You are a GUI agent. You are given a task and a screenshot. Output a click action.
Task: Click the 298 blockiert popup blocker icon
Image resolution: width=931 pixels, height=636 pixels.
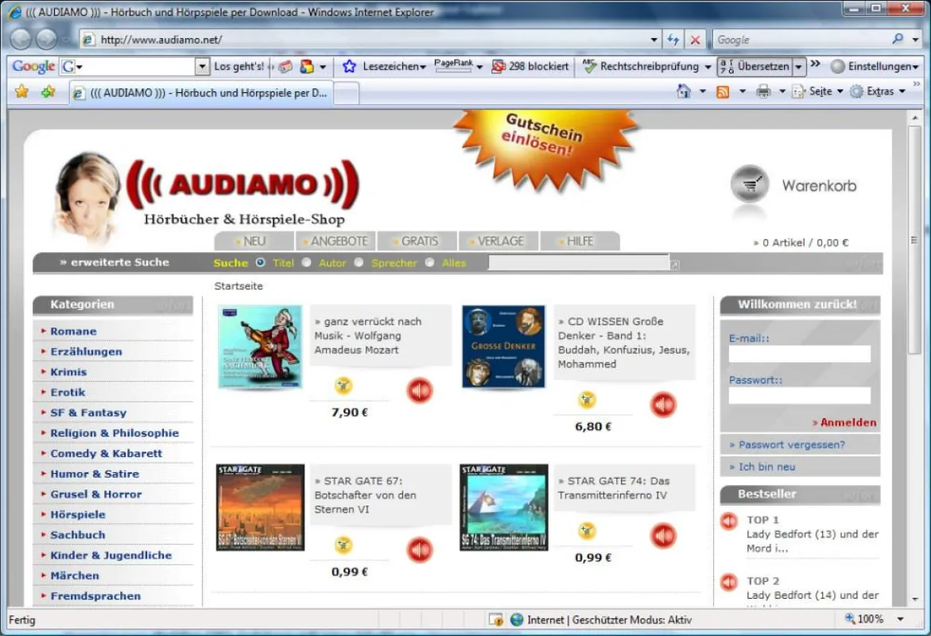click(498, 66)
